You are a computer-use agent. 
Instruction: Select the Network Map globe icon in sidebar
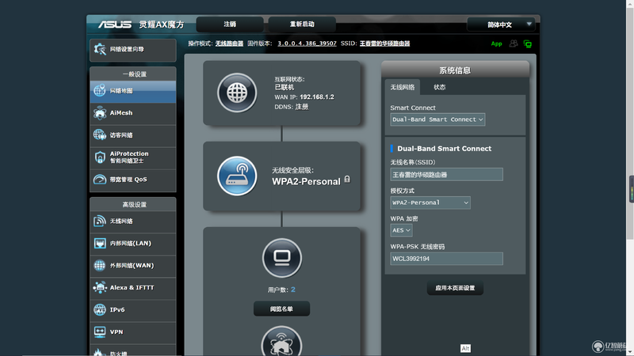pyautogui.click(x=100, y=90)
